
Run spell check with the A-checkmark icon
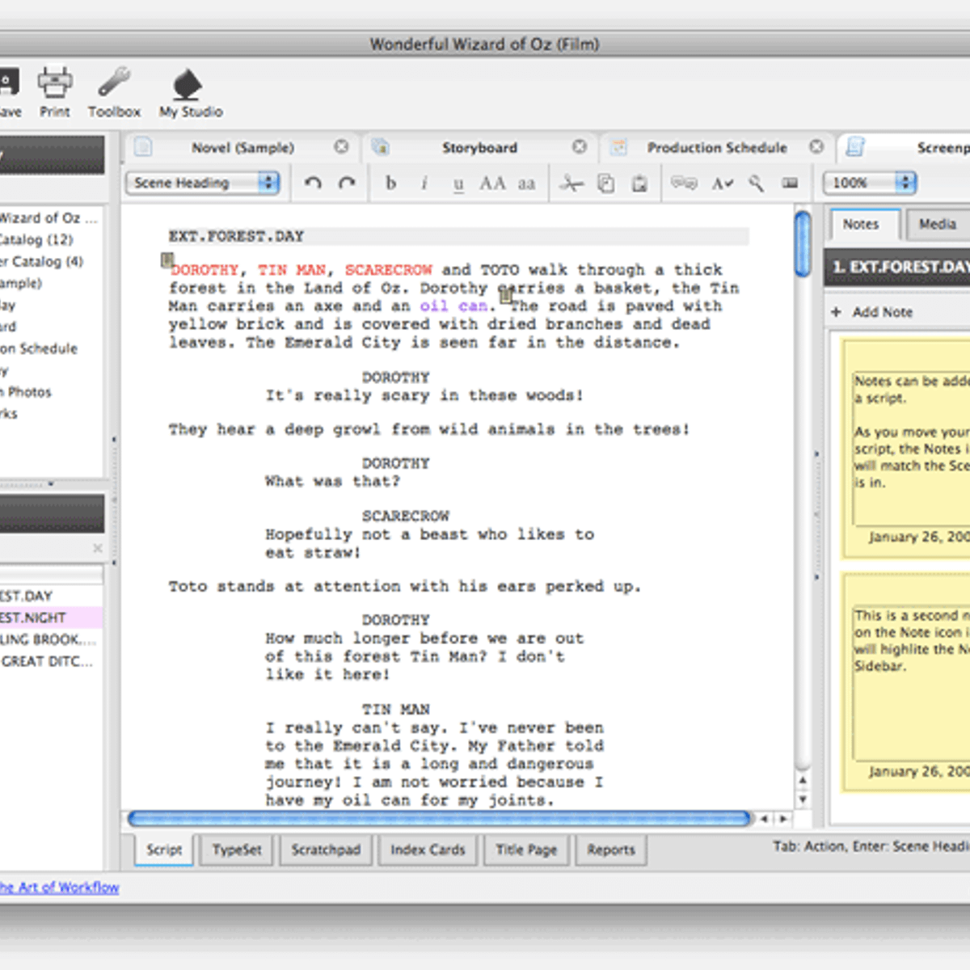pos(722,183)
